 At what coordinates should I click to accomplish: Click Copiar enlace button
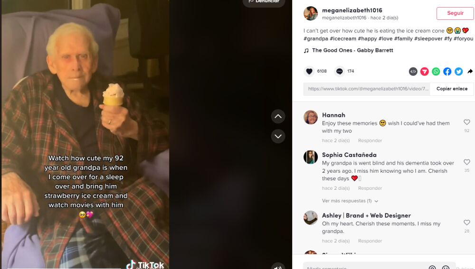coord(452,89)
